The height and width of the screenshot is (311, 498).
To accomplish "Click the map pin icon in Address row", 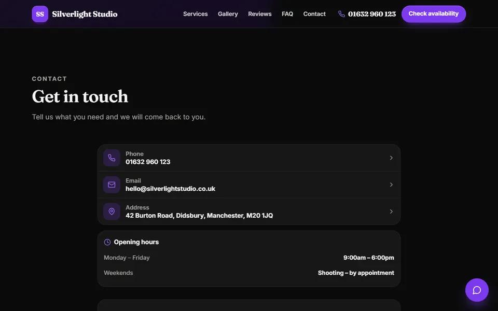I will click(112, 211).
